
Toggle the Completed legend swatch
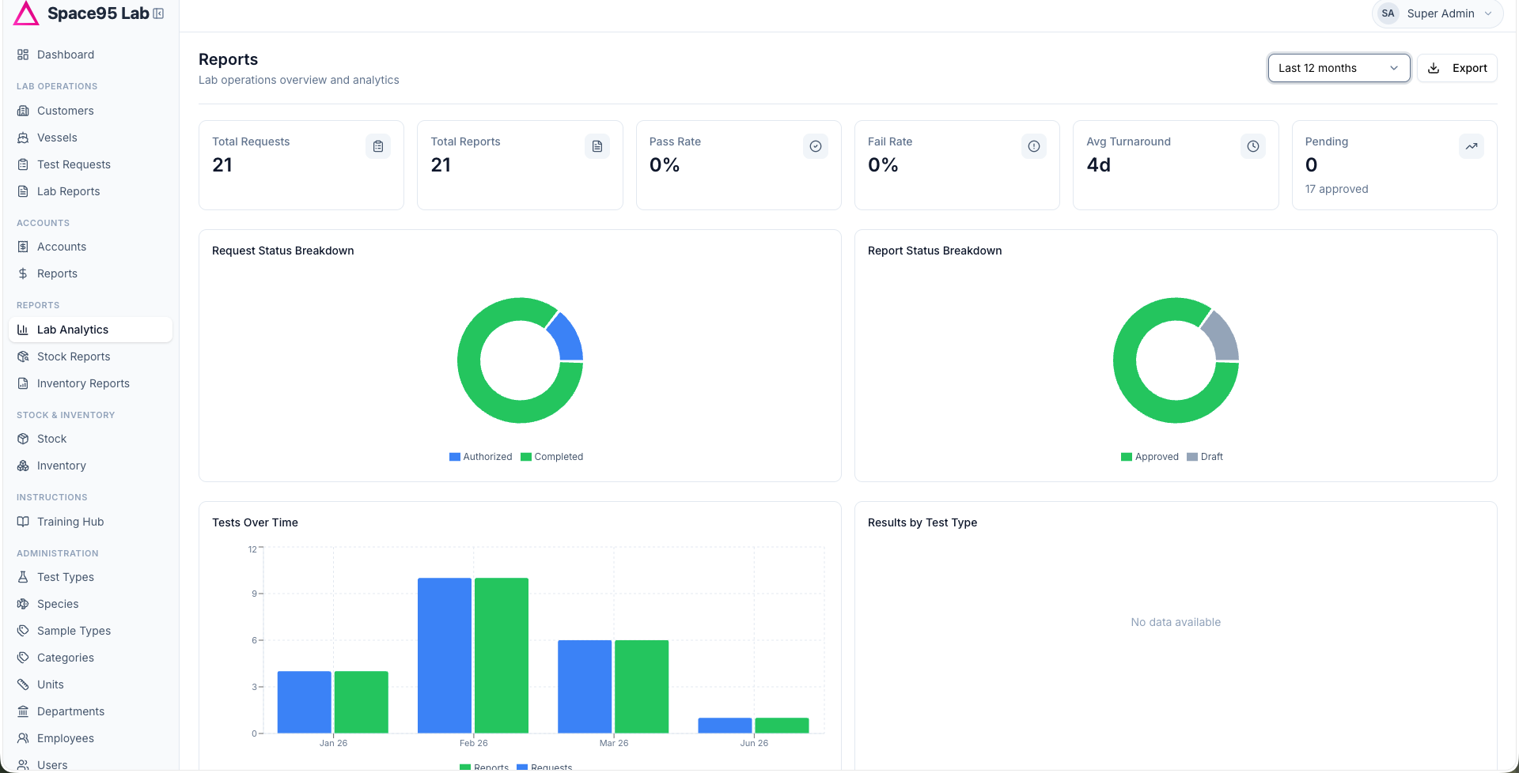[526, 457]
